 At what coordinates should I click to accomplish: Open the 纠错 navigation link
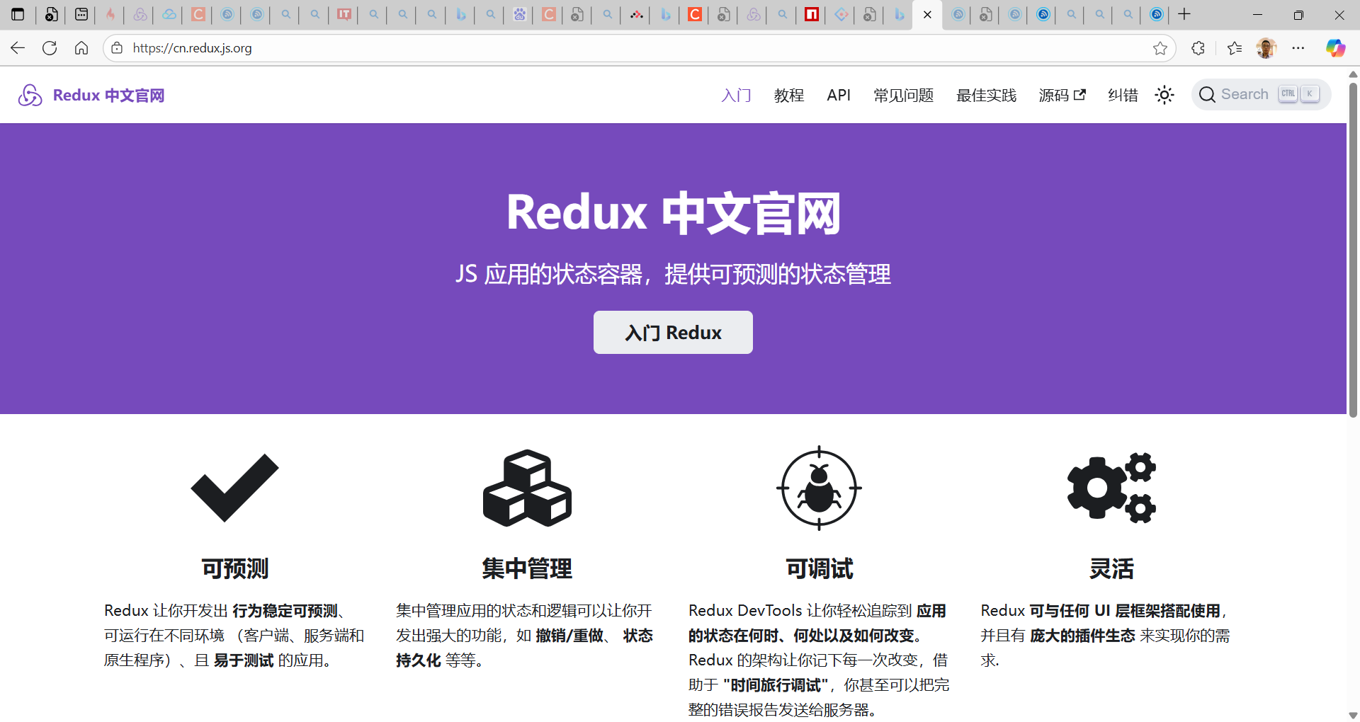point(1123,95)
